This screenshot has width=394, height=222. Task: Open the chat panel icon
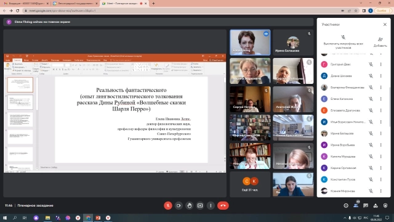[x=366, y=205]
